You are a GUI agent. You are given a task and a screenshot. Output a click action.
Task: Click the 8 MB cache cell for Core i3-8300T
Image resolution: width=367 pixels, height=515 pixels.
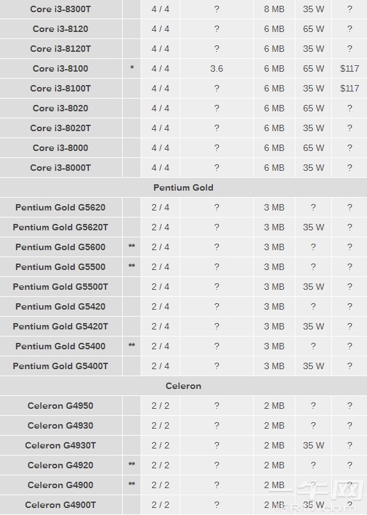pos(274,9)
